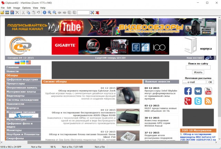This screenshot has width=221, height=149.
Task: Select Обзоры in site navigation
Action: (x=23, y=75)
